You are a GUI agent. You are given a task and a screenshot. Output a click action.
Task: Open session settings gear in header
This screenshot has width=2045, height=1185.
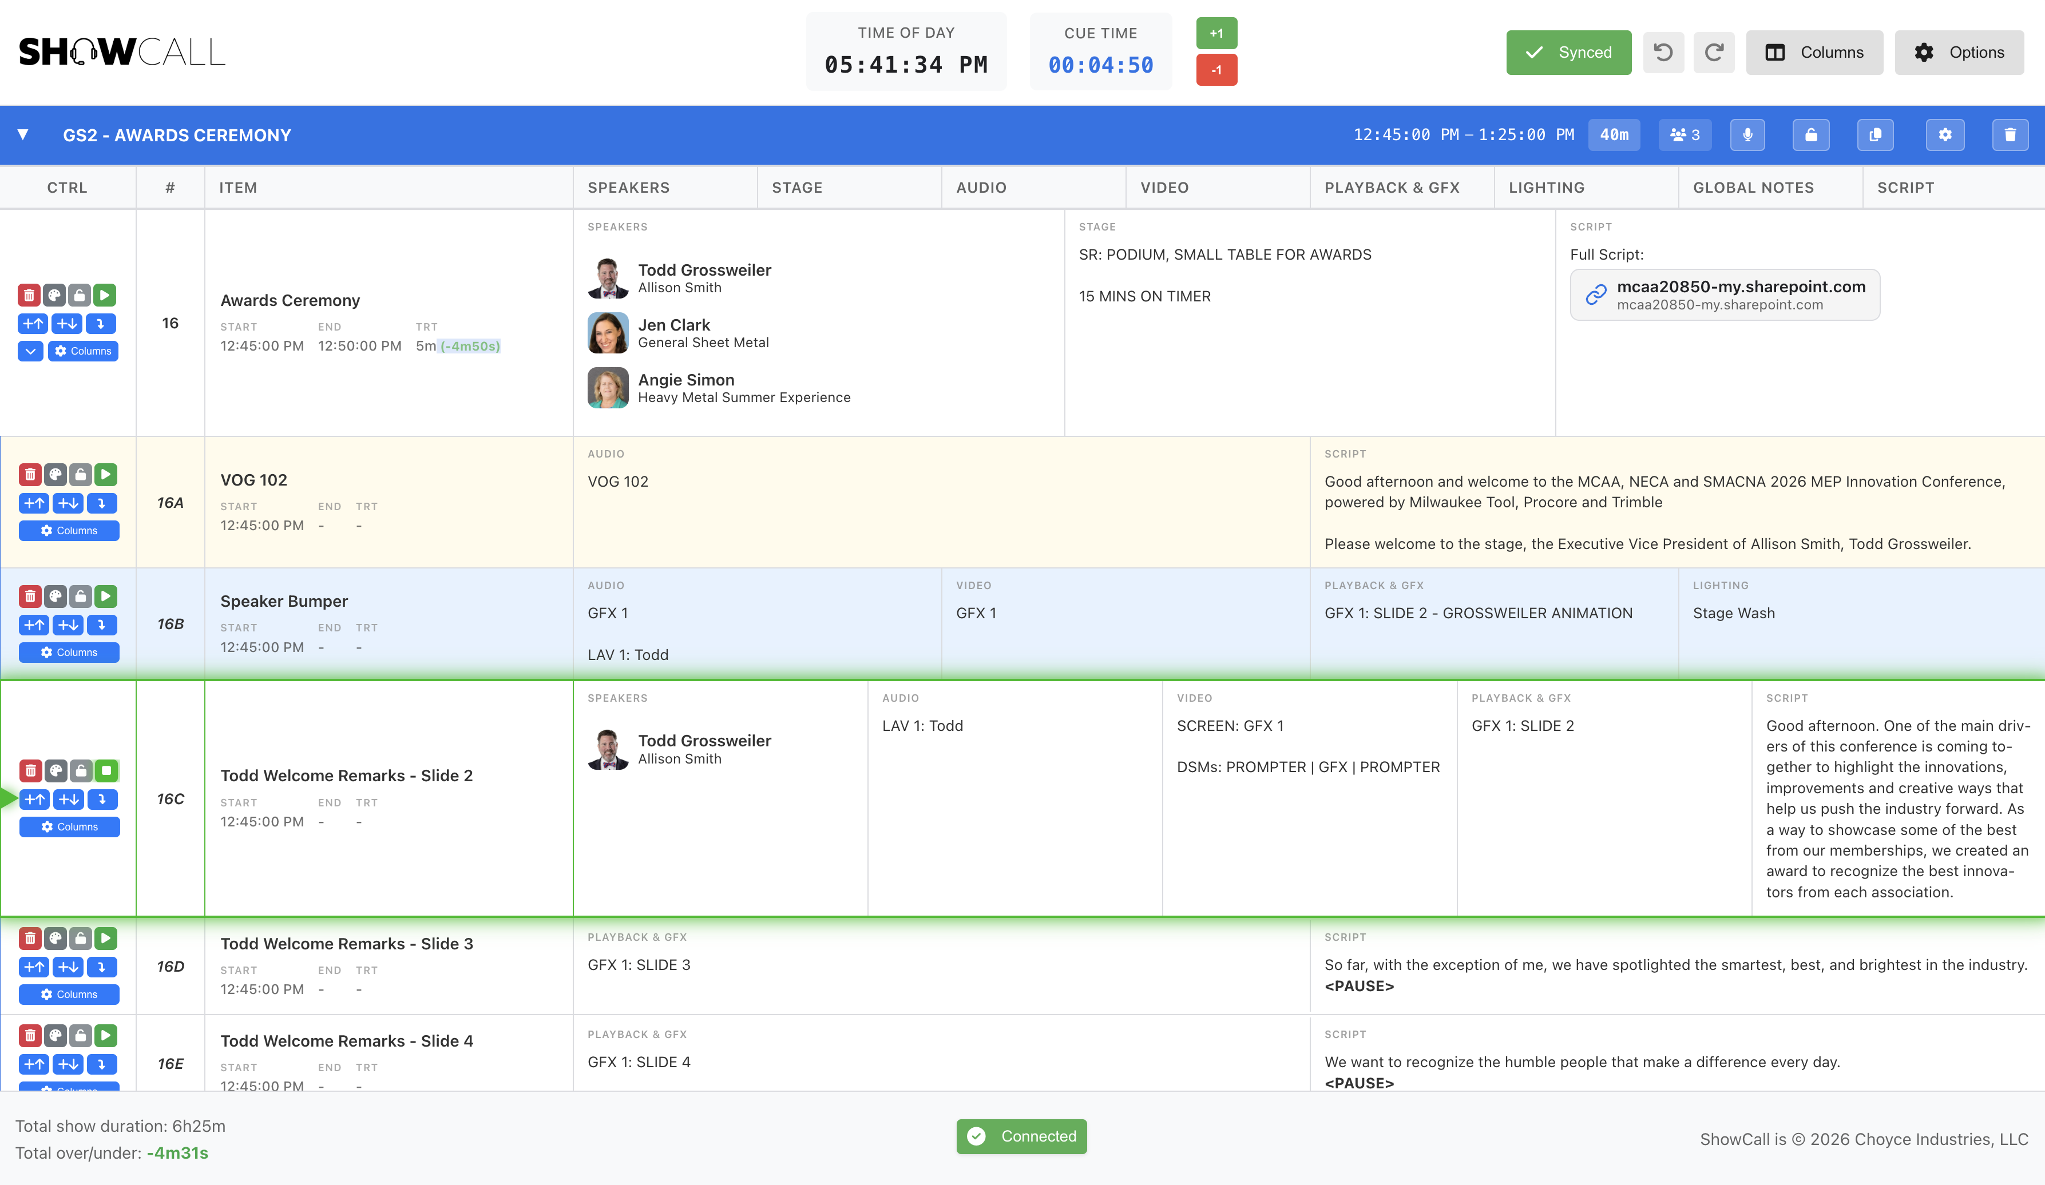pos(1945,134)
